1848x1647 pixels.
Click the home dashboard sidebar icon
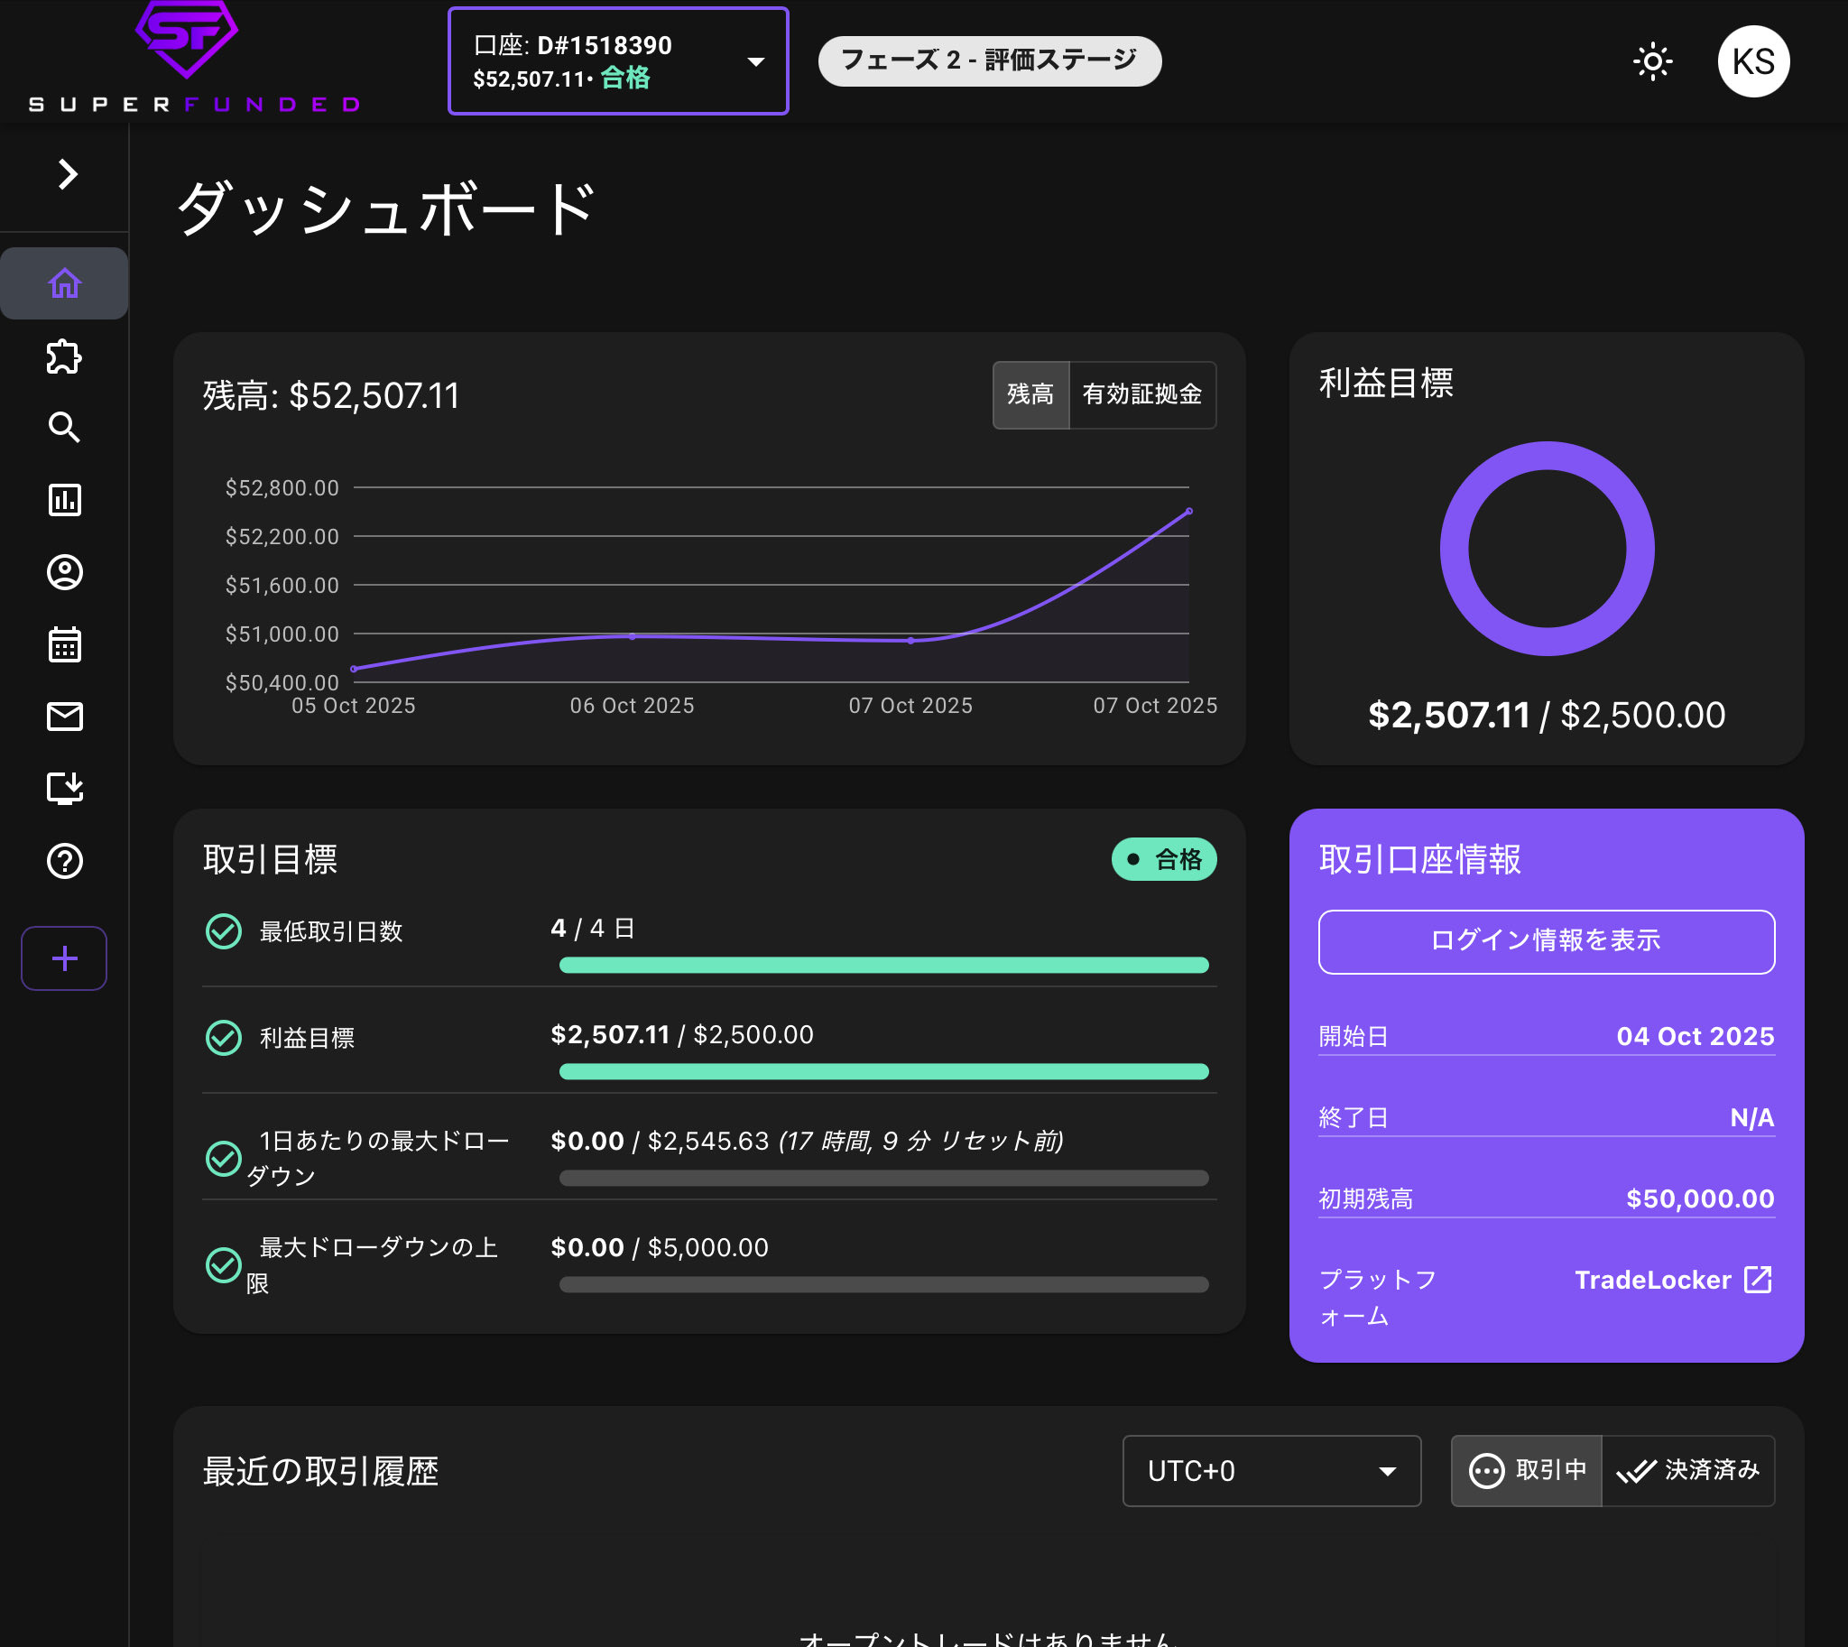(64, 283)
